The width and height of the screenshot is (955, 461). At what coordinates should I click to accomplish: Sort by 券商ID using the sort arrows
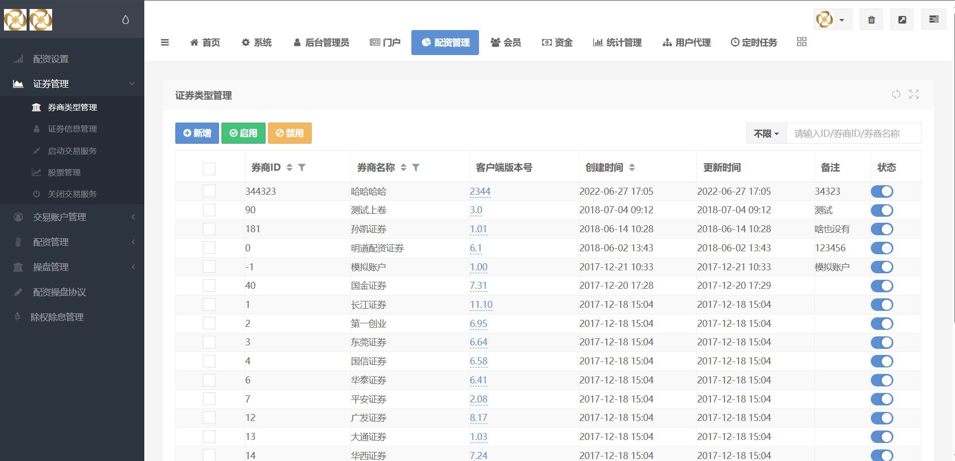289,168
